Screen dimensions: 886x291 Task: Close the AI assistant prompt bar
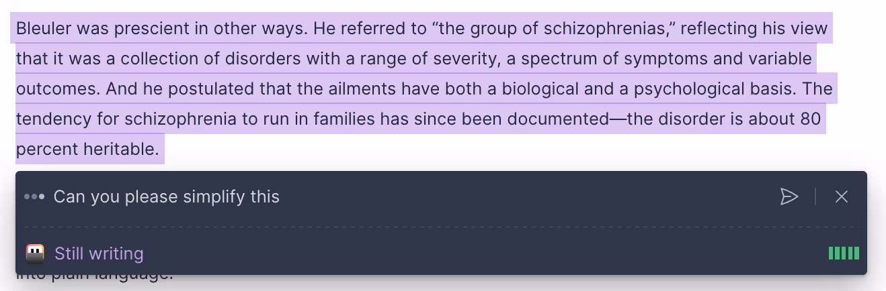pyautogui.click(x=841, y=196)
